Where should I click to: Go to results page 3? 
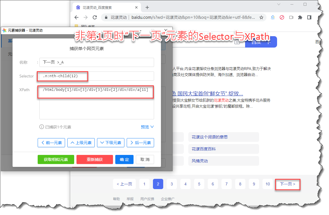[172, 184]
